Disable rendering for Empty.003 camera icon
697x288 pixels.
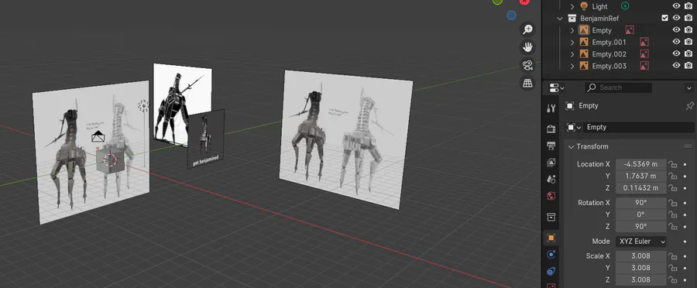point(688,65)
